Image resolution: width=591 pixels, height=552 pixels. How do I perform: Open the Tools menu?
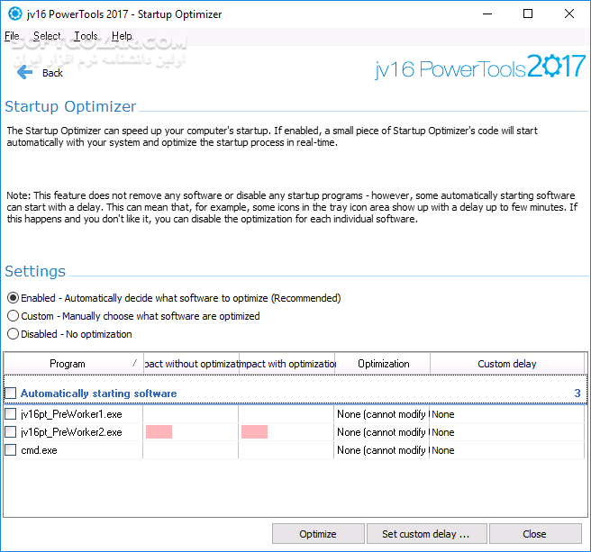pos(86,36)
